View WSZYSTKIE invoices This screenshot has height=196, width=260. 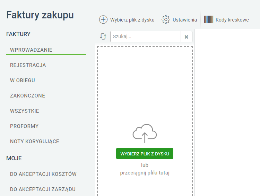[25, 111]
